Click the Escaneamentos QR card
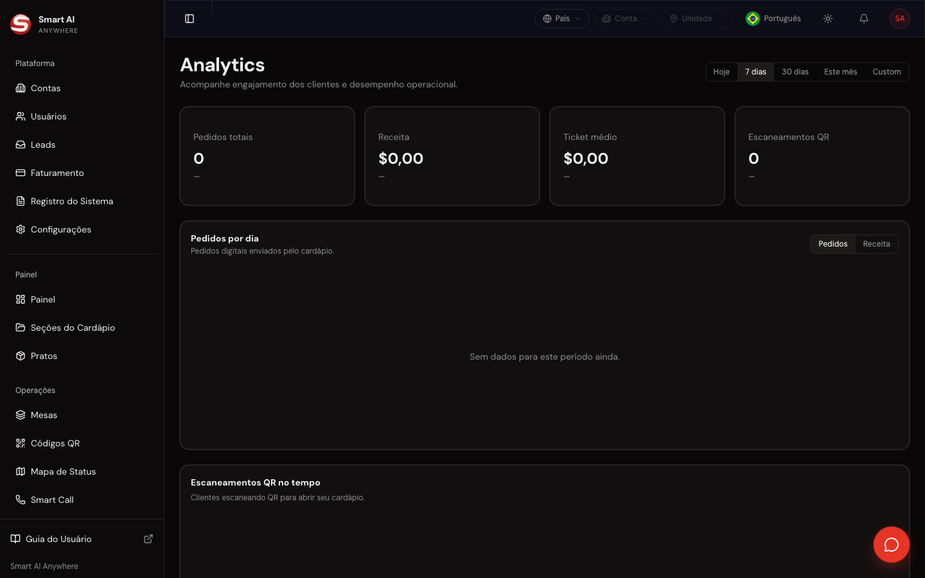Screen dimensions: 925x578 822,156
